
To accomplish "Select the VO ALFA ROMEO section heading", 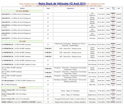I will coord(22,11).
